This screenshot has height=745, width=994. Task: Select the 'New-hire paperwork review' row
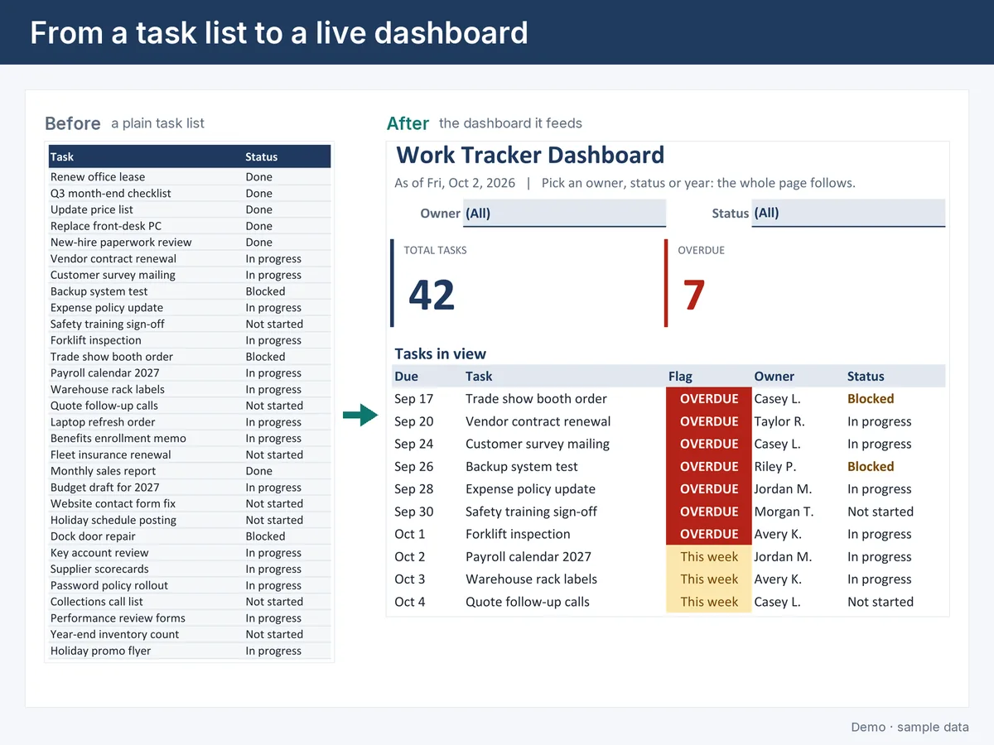point(189,242)
